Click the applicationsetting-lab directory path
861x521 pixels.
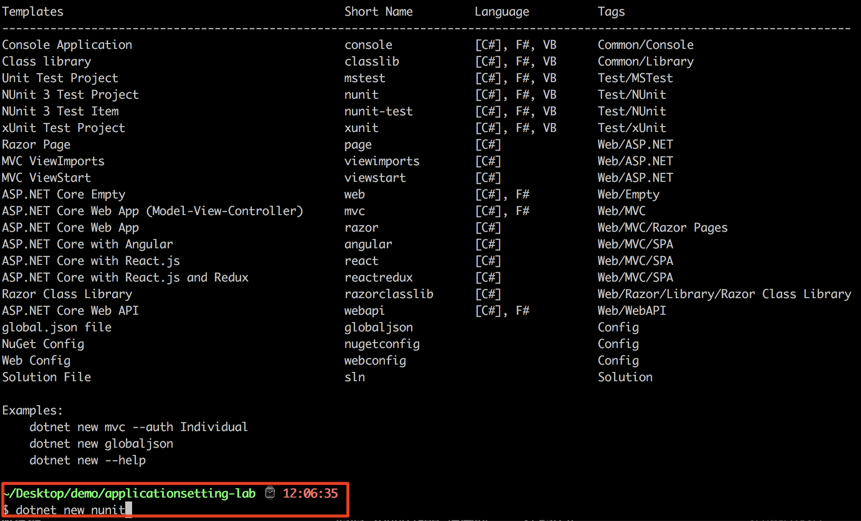click(130, 493)
